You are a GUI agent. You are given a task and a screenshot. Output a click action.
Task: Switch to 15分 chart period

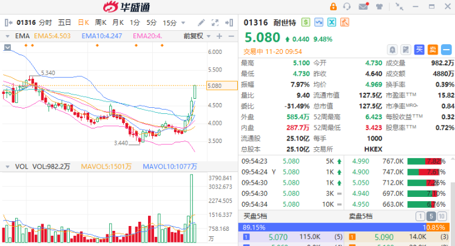click(170, 22)
